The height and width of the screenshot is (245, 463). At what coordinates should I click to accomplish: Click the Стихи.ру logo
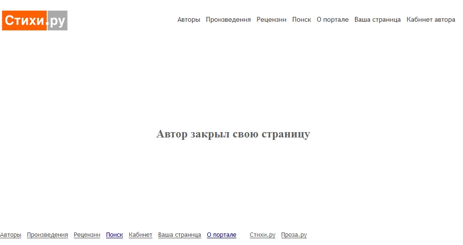point(35,20)
